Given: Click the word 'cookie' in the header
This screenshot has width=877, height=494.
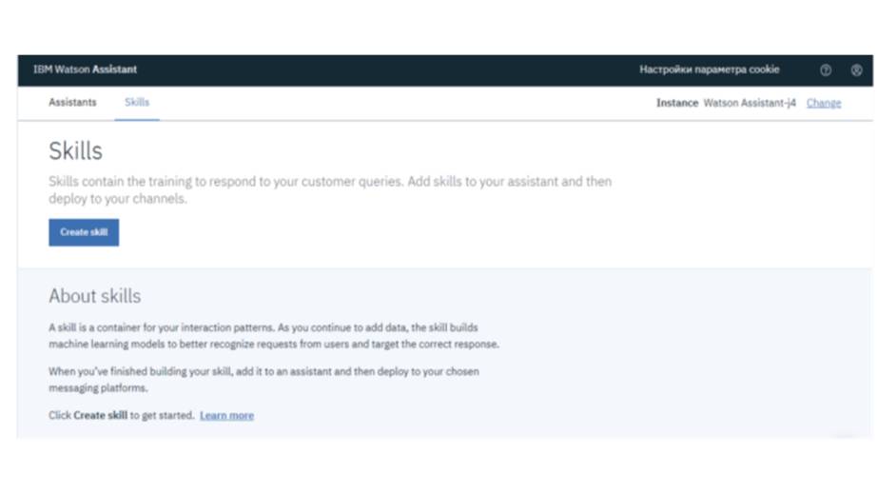Looking at the screenshot, I should (764, 69).
